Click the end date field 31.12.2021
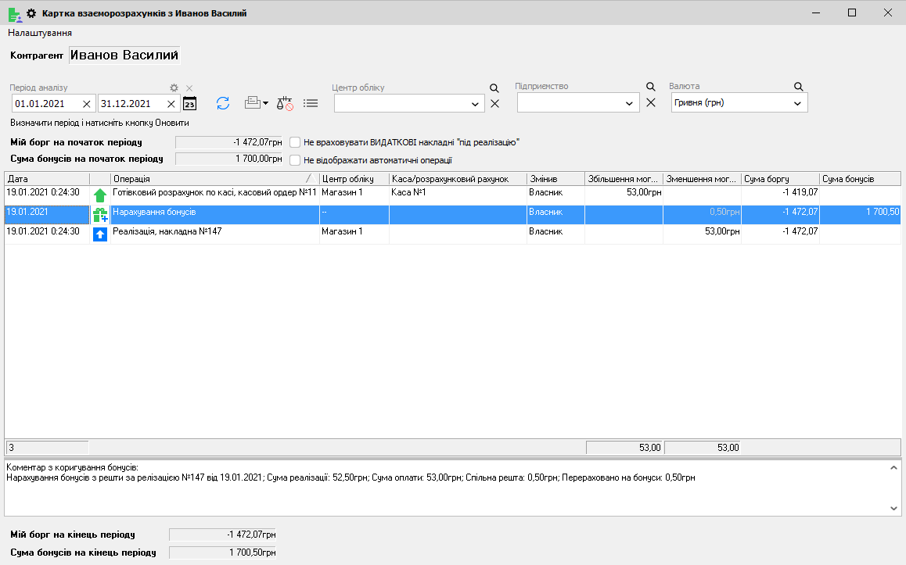Viewport: 906px width, 565px height. pyautogui.click(x=130, y=103)
